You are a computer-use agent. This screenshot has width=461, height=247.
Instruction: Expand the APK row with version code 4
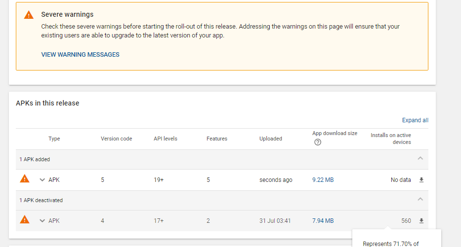42,221
